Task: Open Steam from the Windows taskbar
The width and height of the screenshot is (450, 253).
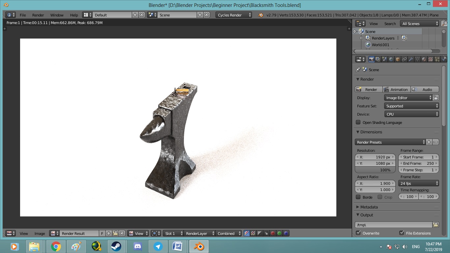Action: coord(116,246)
